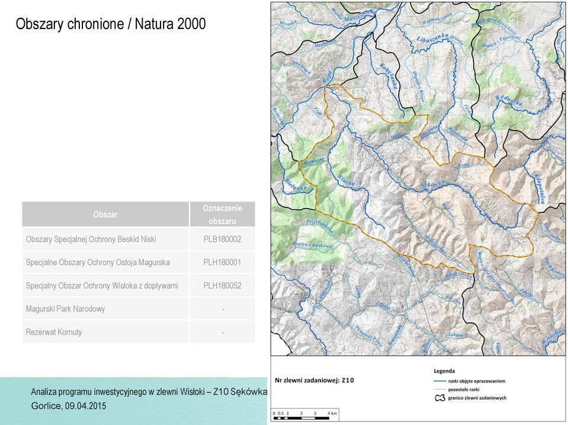The image size is (568, 425).
Task: Click the "Kłopotnica" river label on the map
Action: (540, 188)
